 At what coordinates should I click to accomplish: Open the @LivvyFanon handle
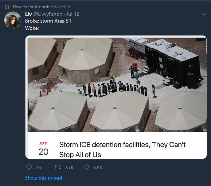point(48,14)
